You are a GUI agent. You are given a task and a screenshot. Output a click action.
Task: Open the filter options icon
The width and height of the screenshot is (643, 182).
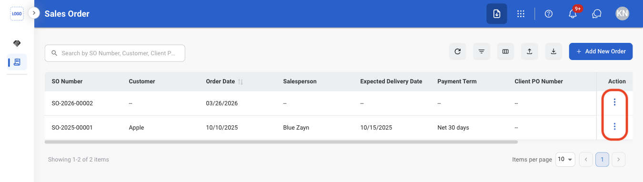pos(482,51)
